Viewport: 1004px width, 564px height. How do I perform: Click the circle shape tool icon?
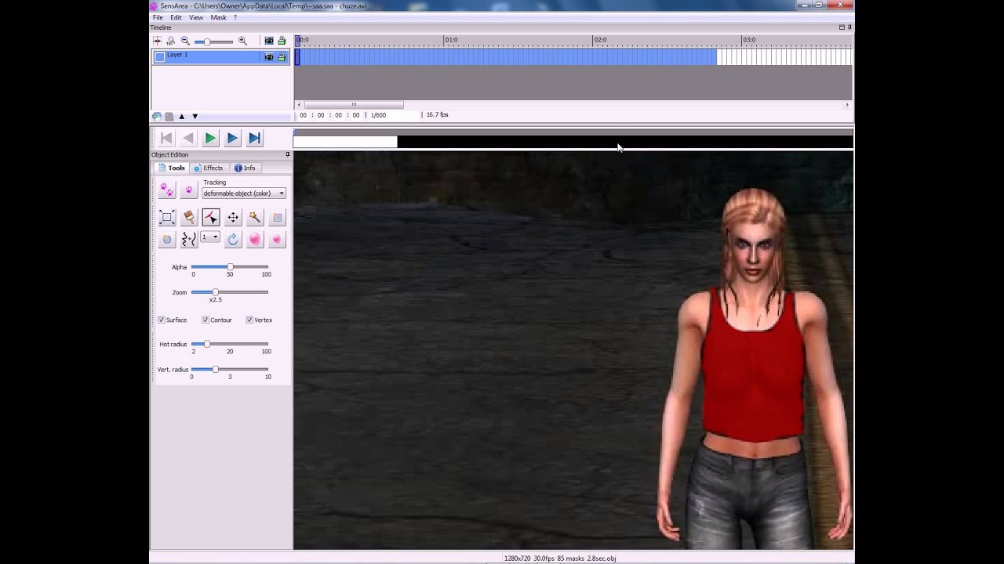point(166,240)
